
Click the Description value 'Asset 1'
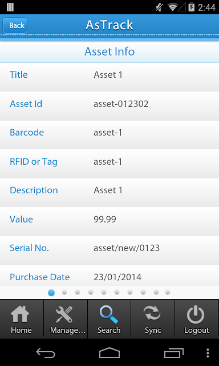[x=108, y=190]
